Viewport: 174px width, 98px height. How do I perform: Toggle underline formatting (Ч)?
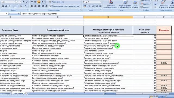(10, 6)
